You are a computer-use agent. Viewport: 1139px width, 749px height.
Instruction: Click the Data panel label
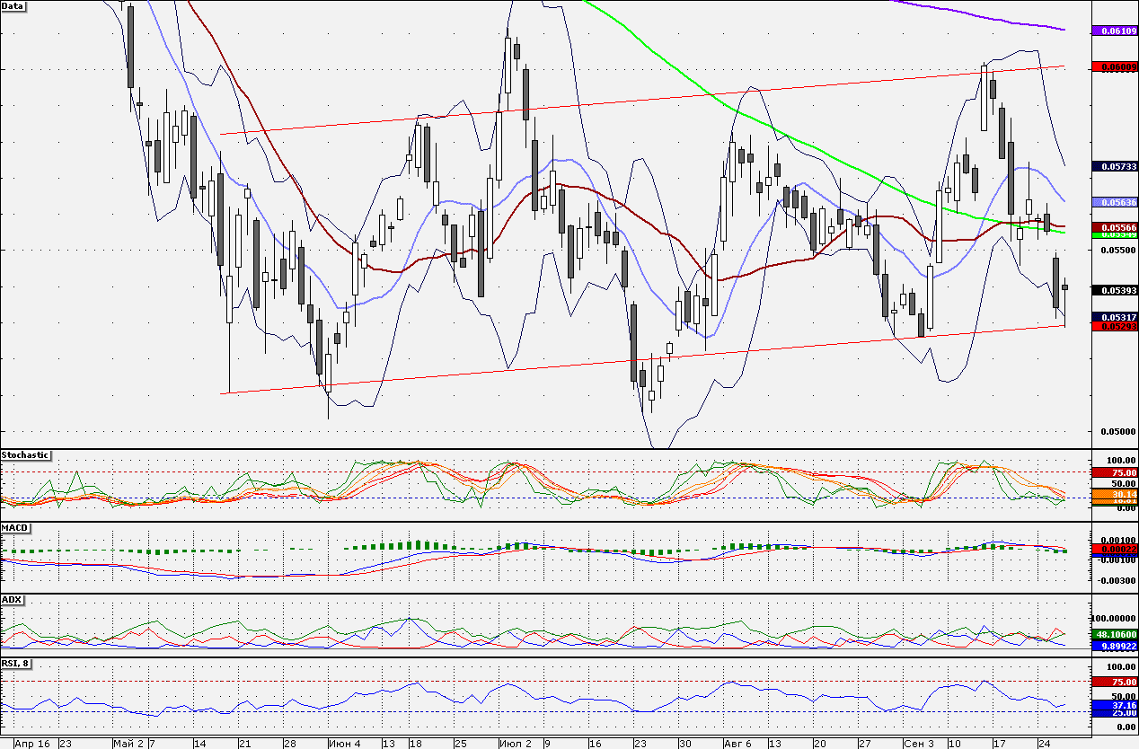coord(13,6)
